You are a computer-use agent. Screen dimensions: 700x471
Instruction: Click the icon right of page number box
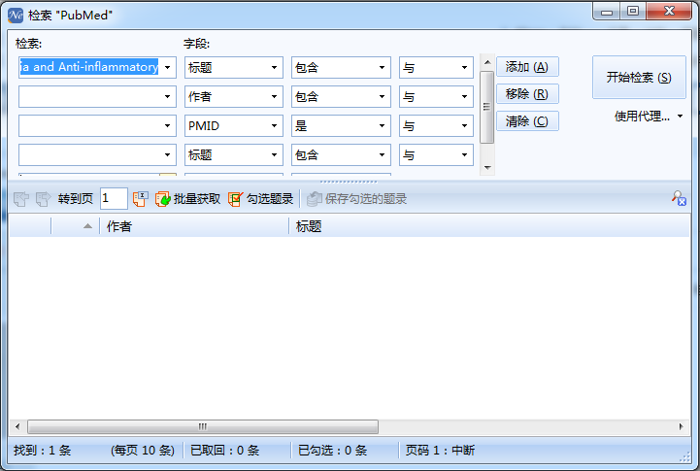[x=140, y=199]
